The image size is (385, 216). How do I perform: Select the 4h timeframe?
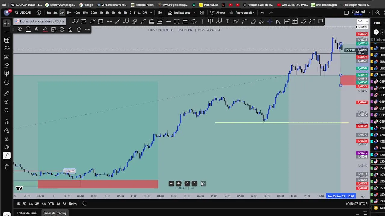coord(119,13)
